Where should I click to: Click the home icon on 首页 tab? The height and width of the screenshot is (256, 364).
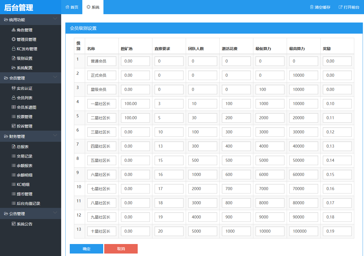(x=67, y=7)
